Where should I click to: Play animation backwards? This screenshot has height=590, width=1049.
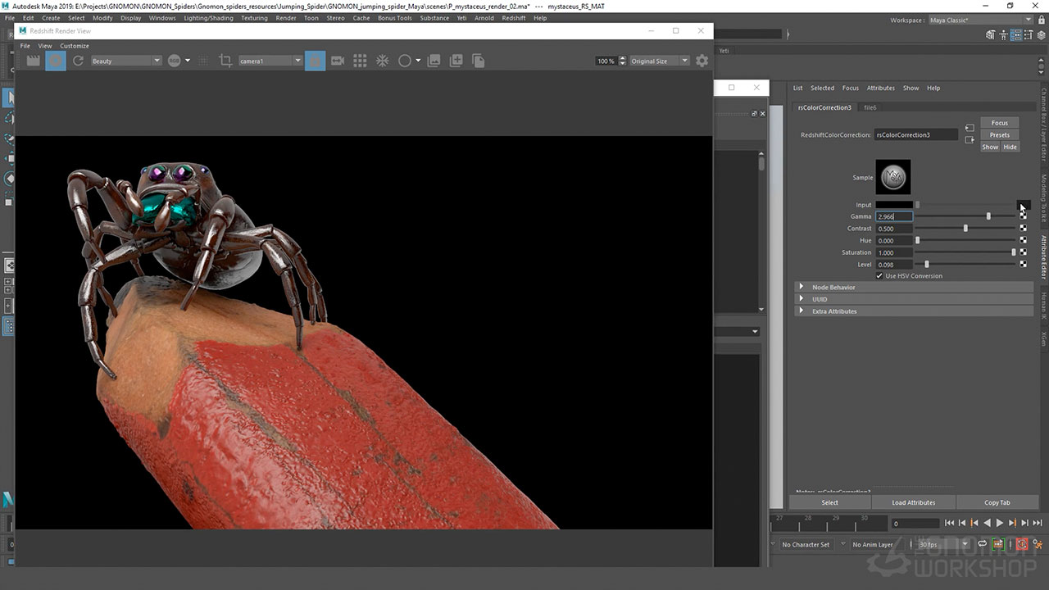coord(987,523)
